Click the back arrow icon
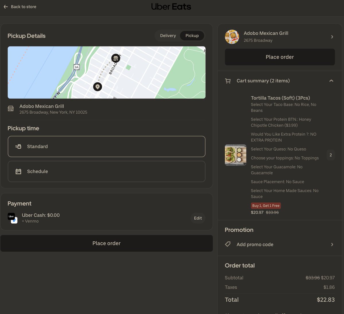 tap(6, 7)
